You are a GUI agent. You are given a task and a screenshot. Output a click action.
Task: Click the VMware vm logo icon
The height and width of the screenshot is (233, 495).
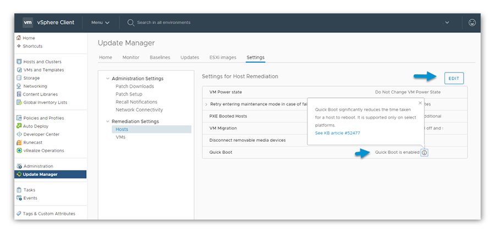[28, 23]
